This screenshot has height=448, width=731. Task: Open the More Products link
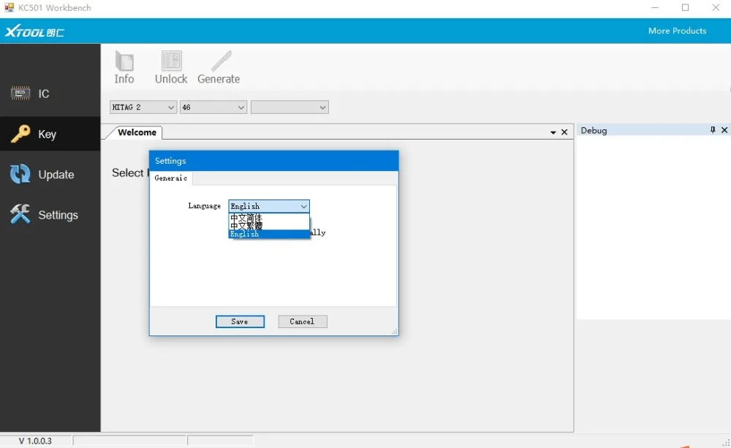[x=677, y=31]
